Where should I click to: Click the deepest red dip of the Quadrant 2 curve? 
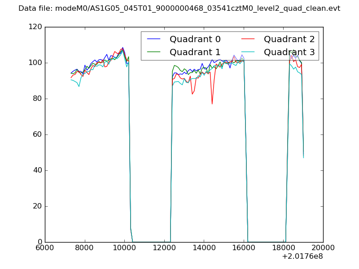pos(212,104)
